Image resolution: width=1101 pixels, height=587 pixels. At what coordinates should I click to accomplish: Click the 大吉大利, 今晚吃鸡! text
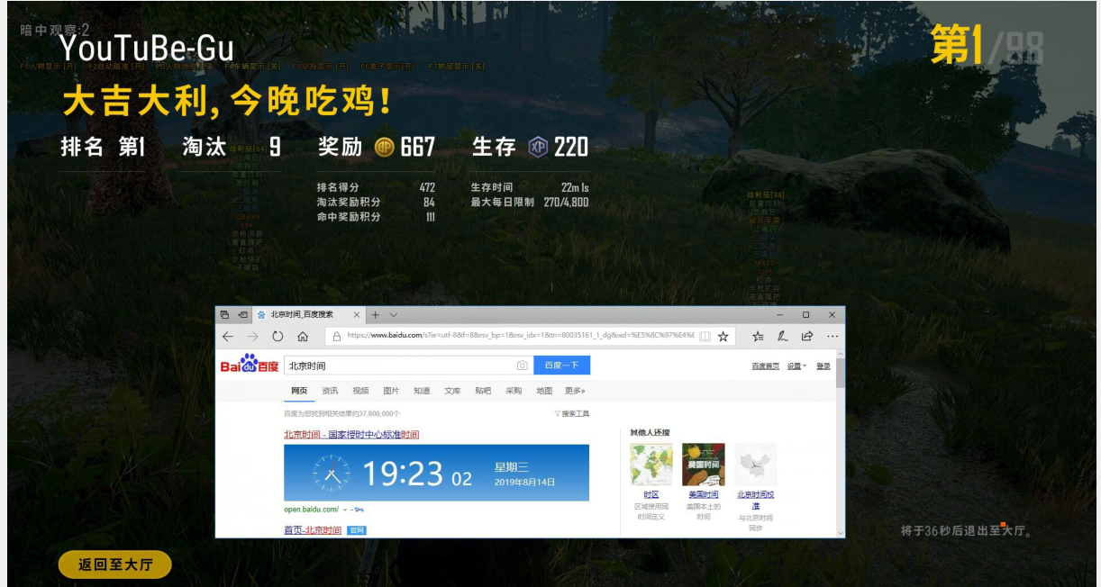coord(227,102)
